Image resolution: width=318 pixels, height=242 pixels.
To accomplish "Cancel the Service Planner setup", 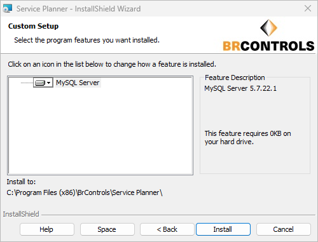I will click(284, 229).
